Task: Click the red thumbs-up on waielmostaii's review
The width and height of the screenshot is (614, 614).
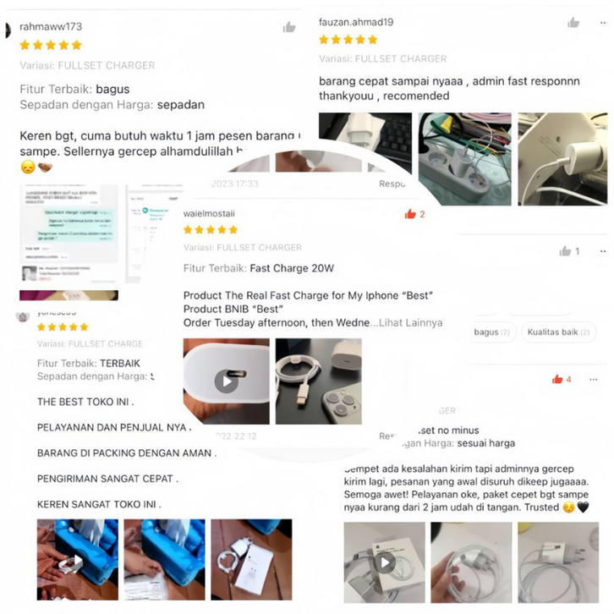Action: [x=410, y=214]
